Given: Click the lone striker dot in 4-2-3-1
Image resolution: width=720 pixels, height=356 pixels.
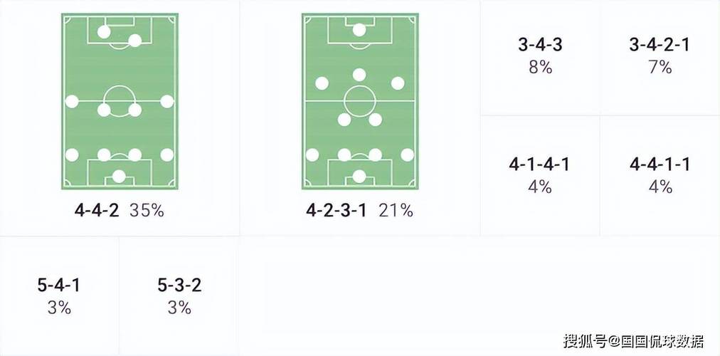Looking at the screenshot, I should (x=359, y=30).
